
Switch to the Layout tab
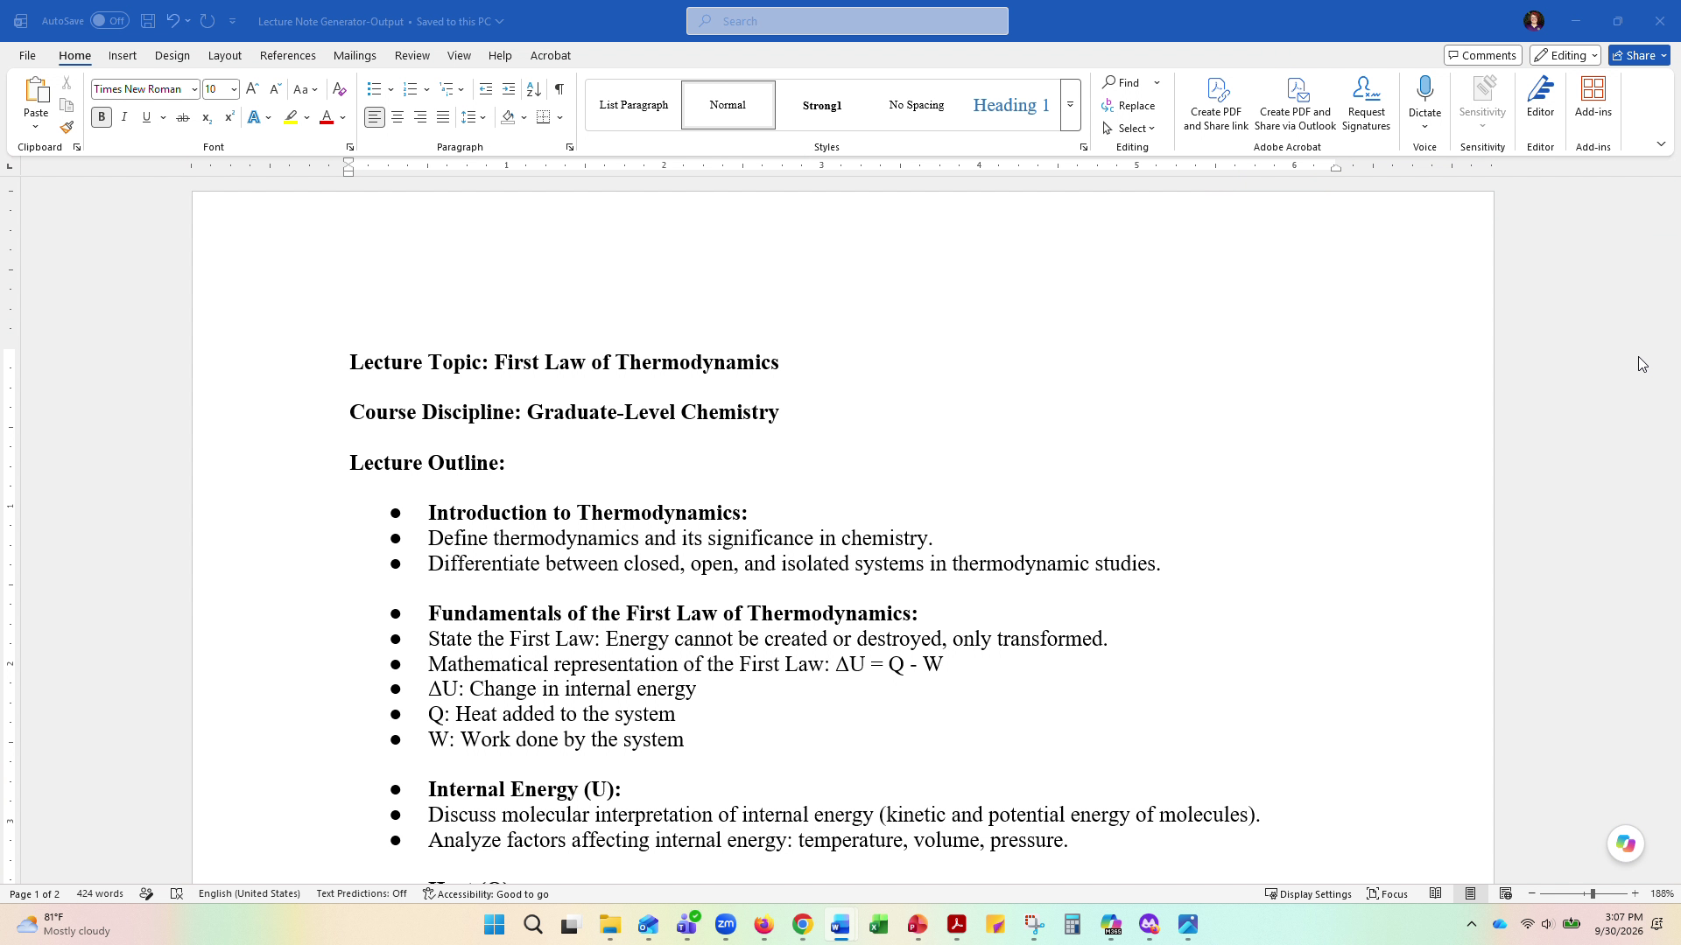(x=224, y=55)
